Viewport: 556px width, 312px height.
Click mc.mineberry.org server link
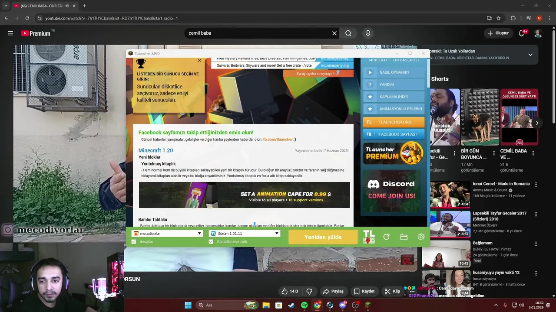334,65
